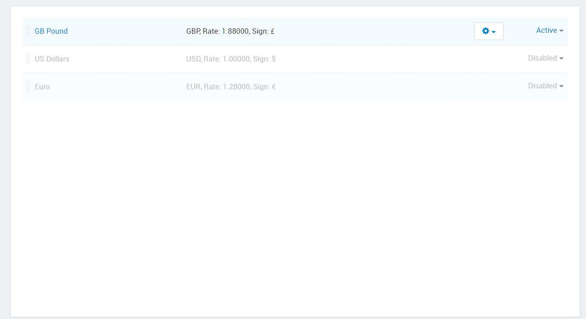The height and width of the screenshot is (319, 586).
Task: Open the Disabled status dropdown for Euro
Action: pos(546,86)
